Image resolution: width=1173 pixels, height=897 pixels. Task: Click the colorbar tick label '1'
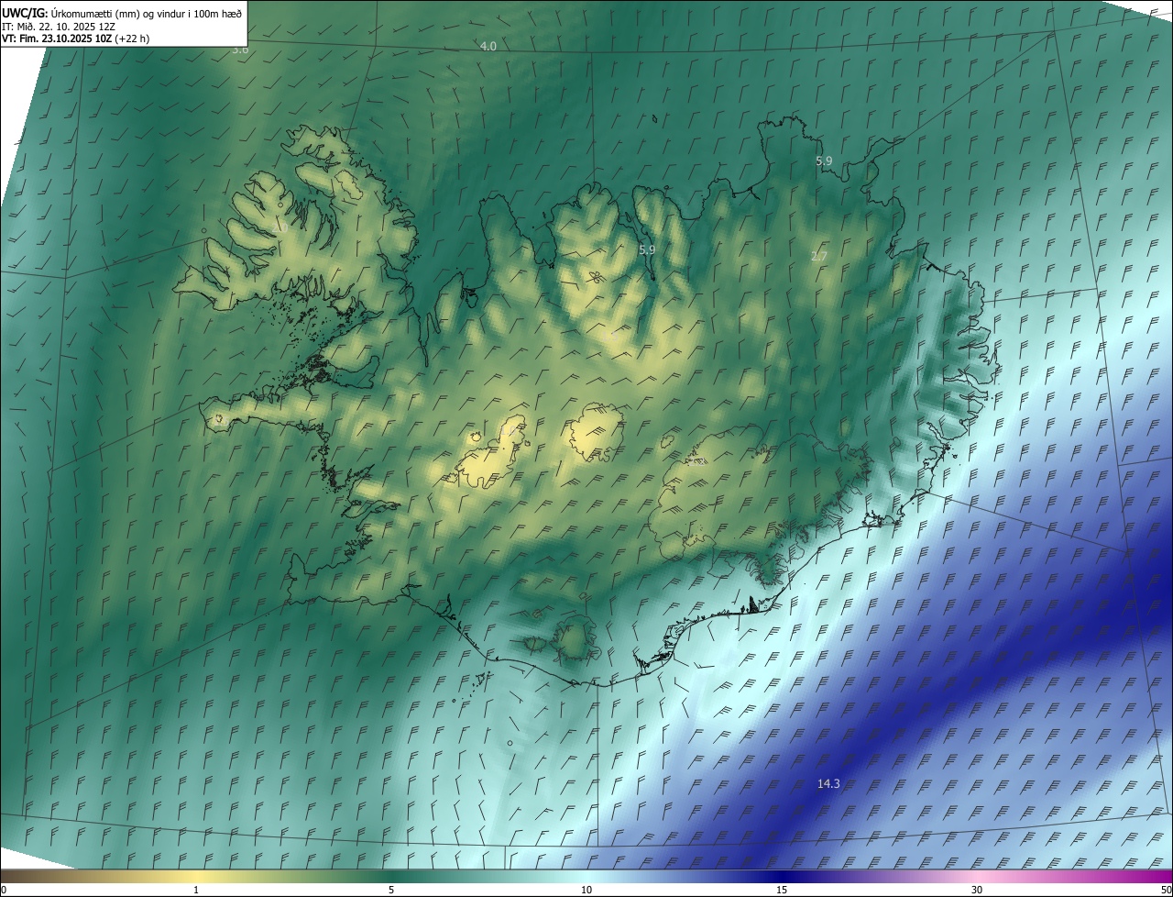[x=196, y=890]
